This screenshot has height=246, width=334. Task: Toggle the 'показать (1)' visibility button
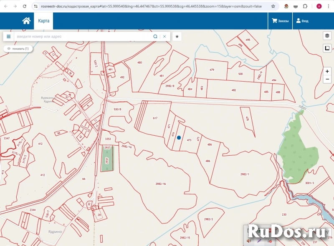tap(18, 49)
